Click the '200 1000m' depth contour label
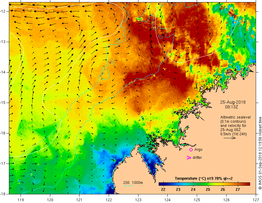Image resolution: width=262 pixels, height=203 pixels. (133, 183)
